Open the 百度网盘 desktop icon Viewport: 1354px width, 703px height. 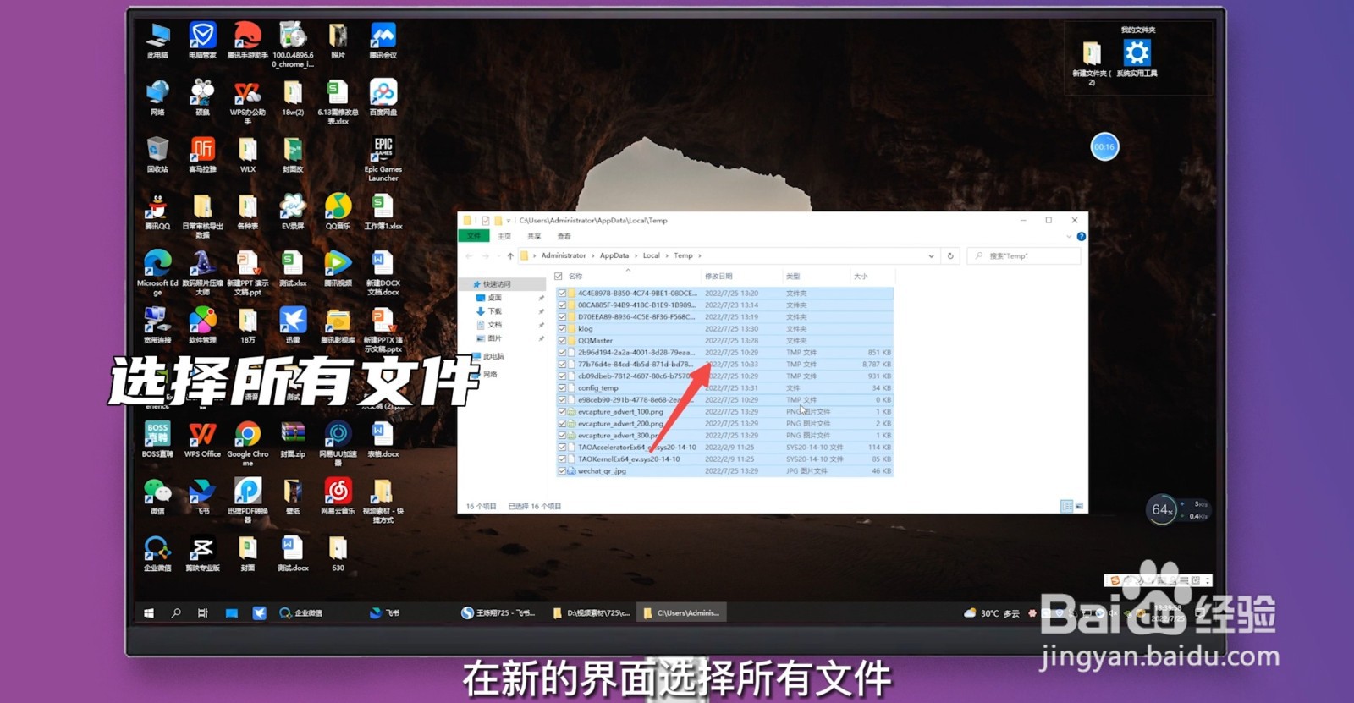pyautogui.click(x=383, y=96)
